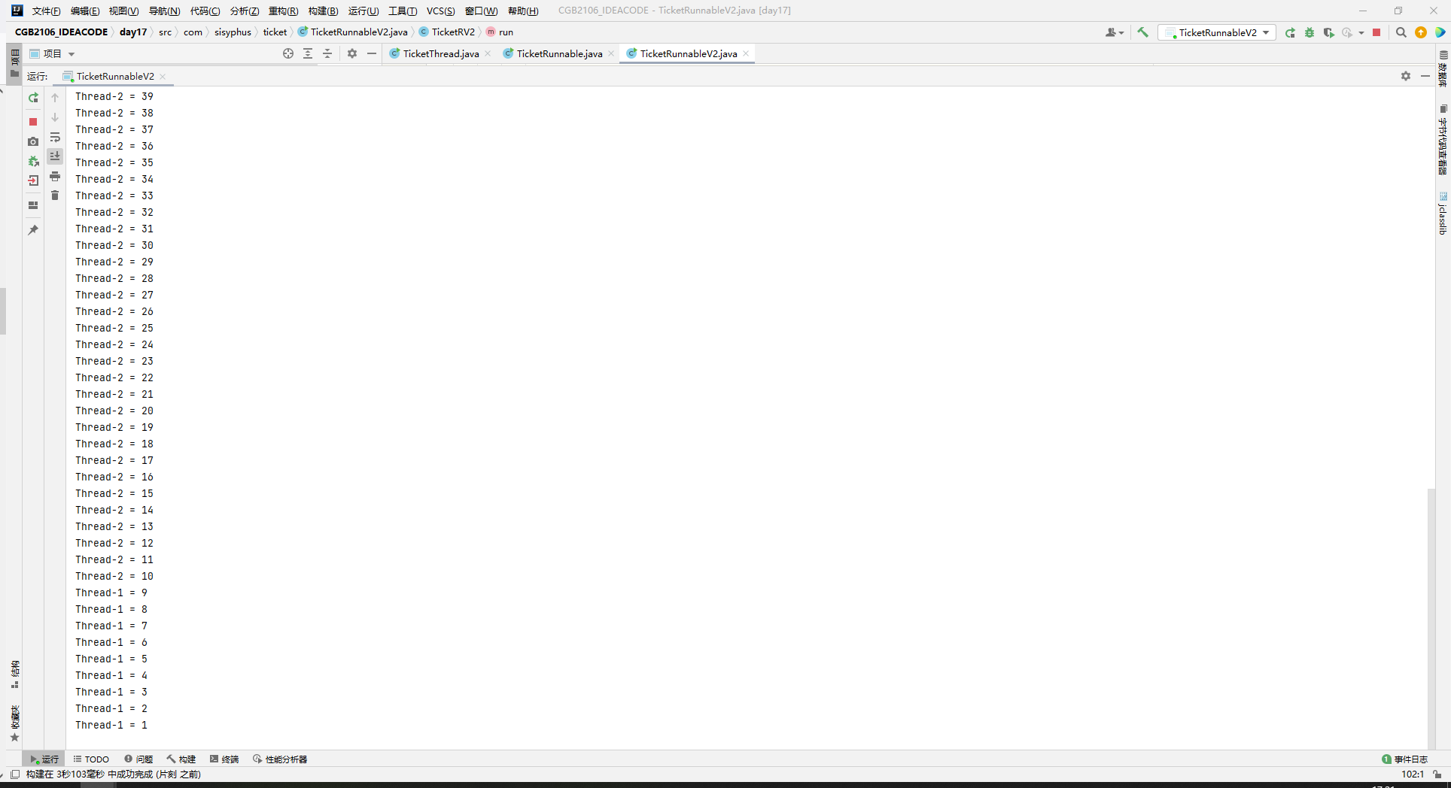Screen dimensions: 1451x788
Task: Expand all in project toolbar
Action: coord(308,53)
